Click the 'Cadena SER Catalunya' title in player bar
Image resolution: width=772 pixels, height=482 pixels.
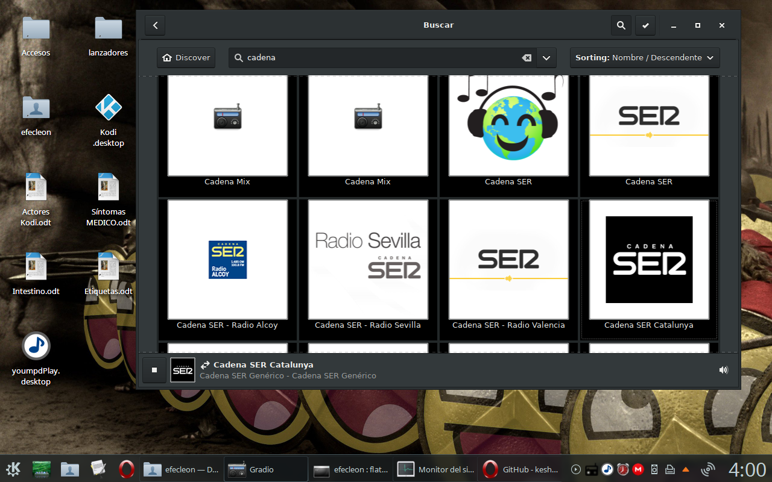[264, 365]
